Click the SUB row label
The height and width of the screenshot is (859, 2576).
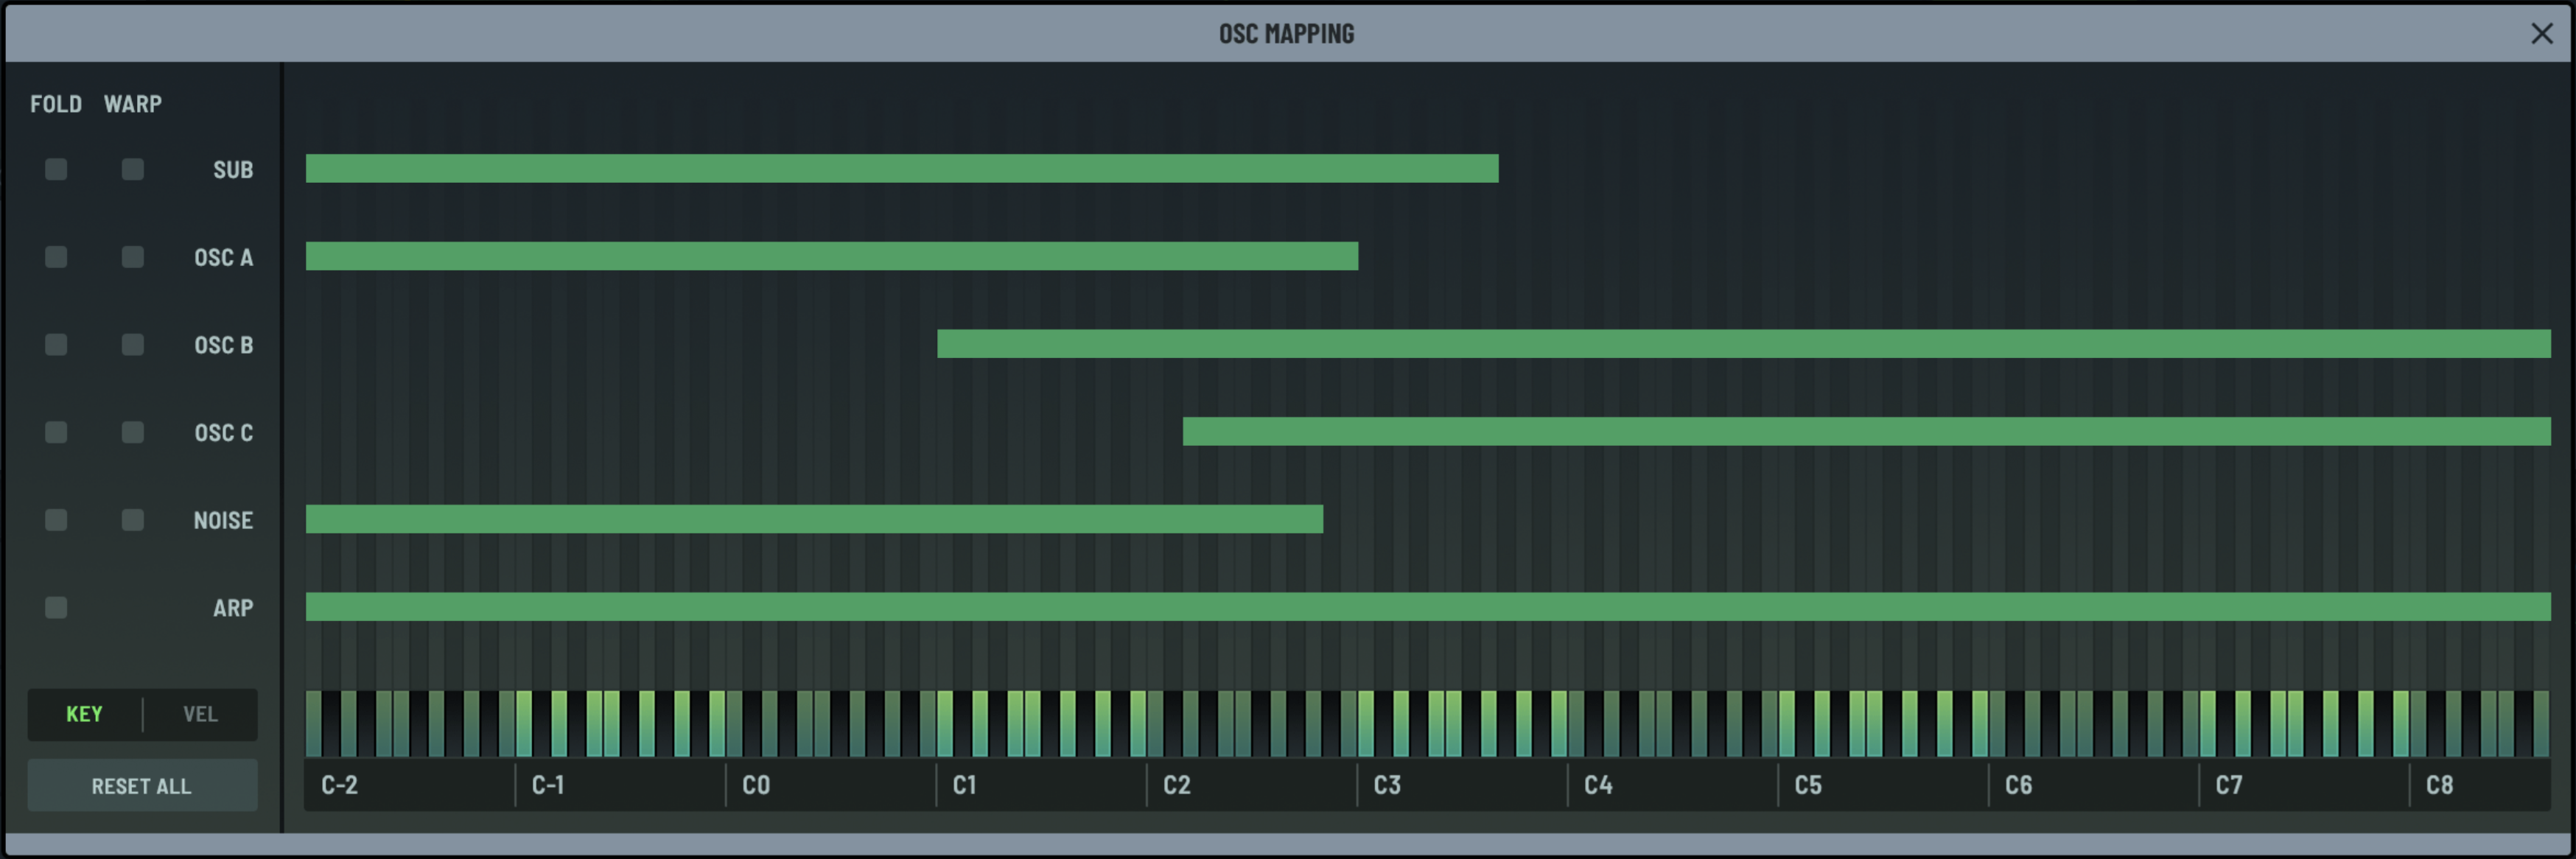point(233,170)
